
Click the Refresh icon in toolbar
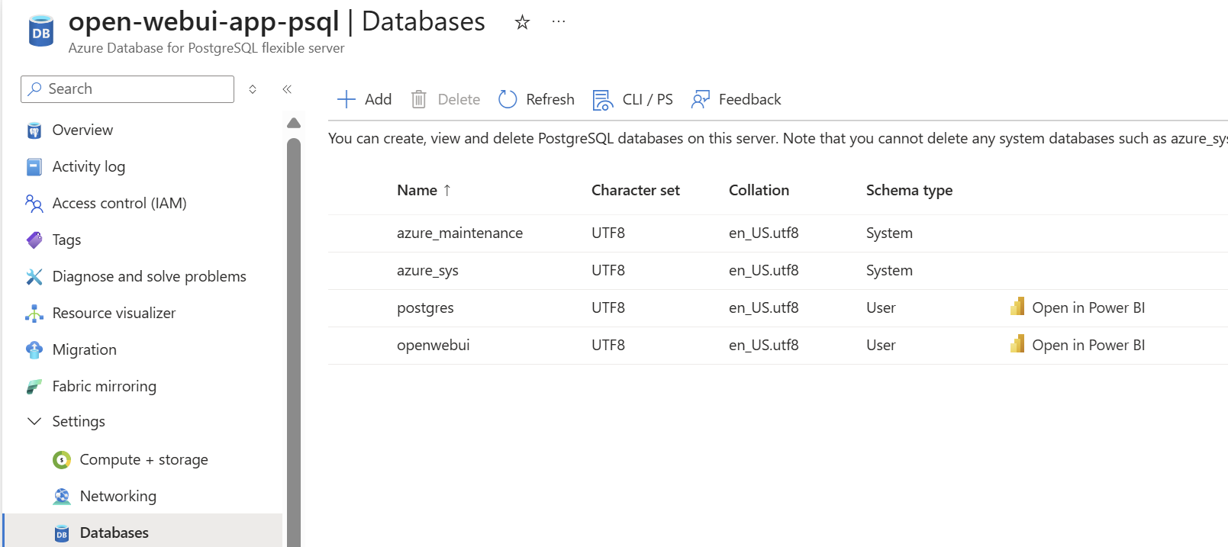(x=508, y=99)
